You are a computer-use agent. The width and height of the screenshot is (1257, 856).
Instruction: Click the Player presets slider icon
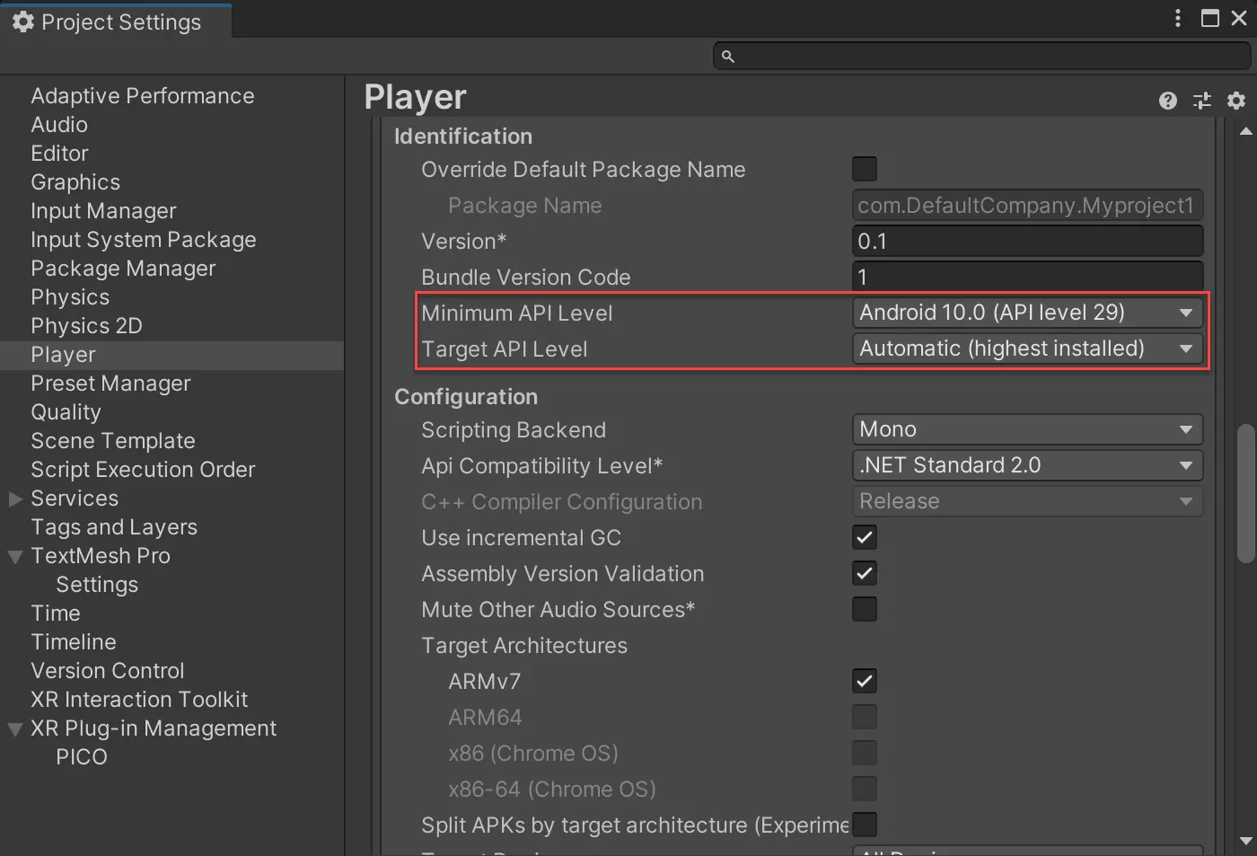click(x=1202, y=101)
